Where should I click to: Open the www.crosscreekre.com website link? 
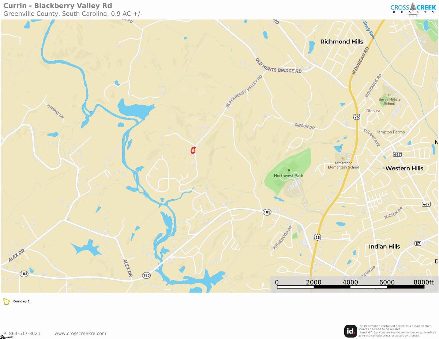click(80, 333)
